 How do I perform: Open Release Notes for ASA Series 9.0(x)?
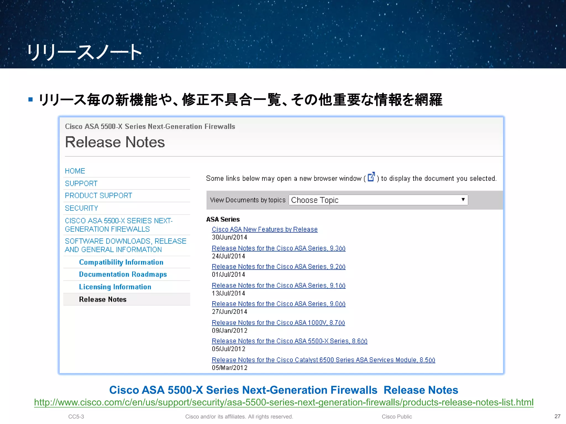(279, 304)
